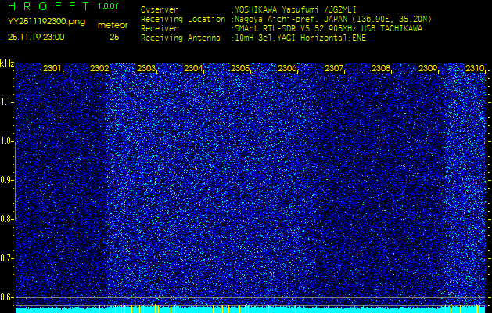Click the 2304 time marker

coord(193,68)
